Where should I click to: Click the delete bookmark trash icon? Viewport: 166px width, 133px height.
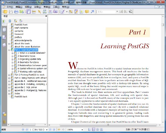pyautogui.click(x=10, y=21)
